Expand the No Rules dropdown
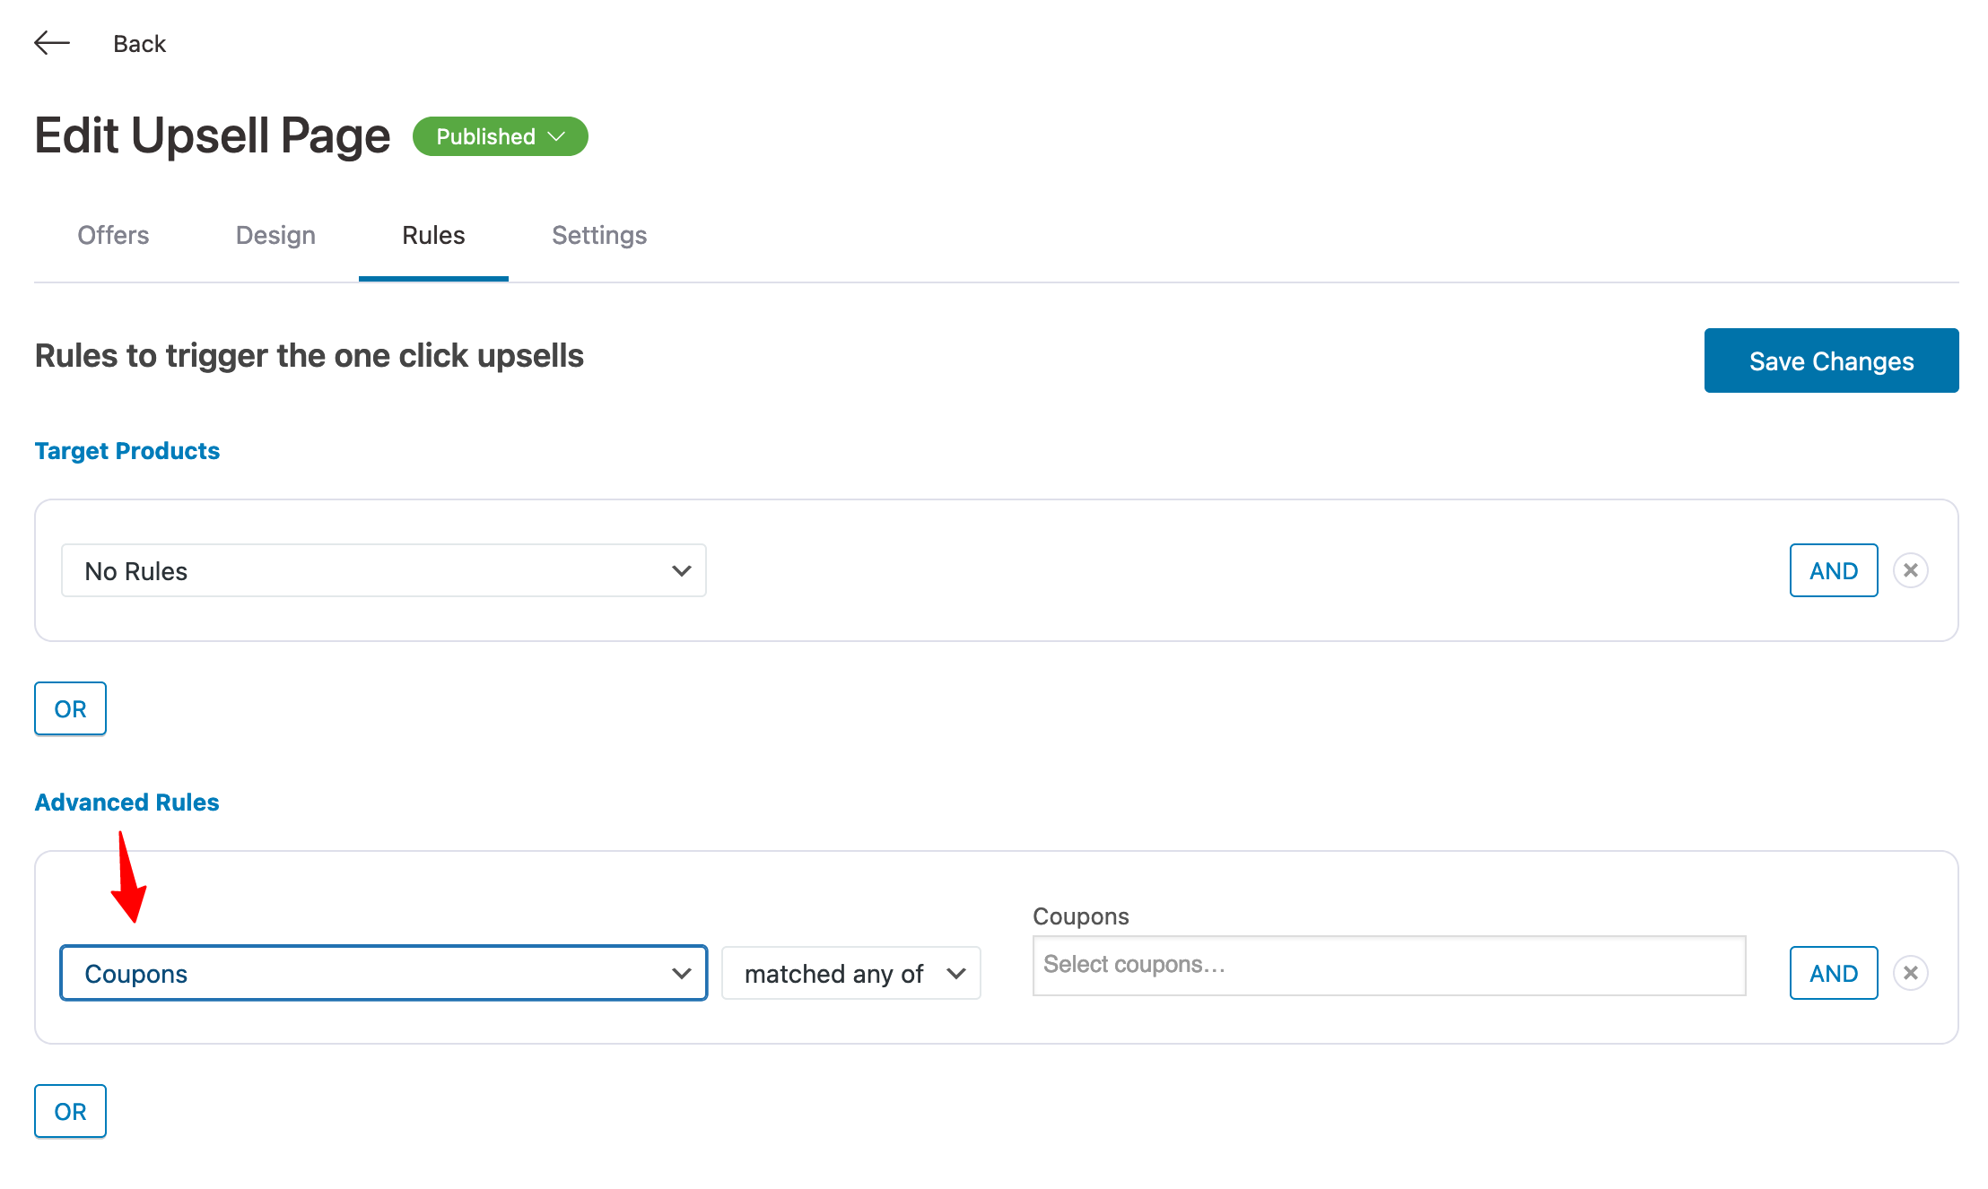This screenshot has width=1988, height=1189. pyautogui.click(x=383, y=570)
